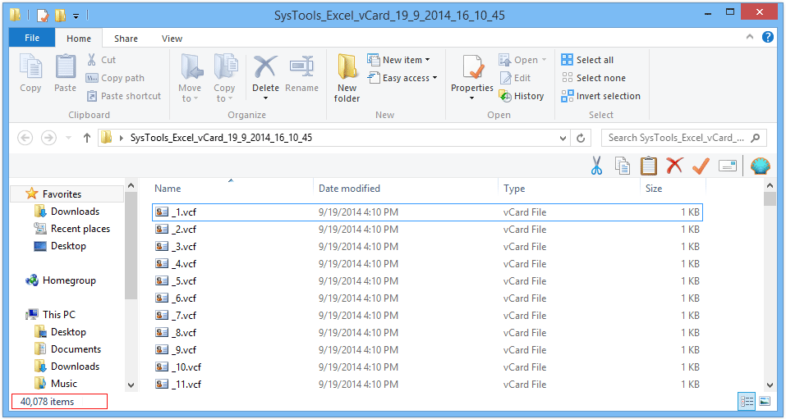The width and height of the screenshot is (786, 419).
Task: Click Invert selection in the ribbon
Action: (x=600, y=96)
